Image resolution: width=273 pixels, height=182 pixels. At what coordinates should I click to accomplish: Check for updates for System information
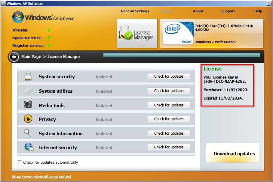tap(169, 133)
